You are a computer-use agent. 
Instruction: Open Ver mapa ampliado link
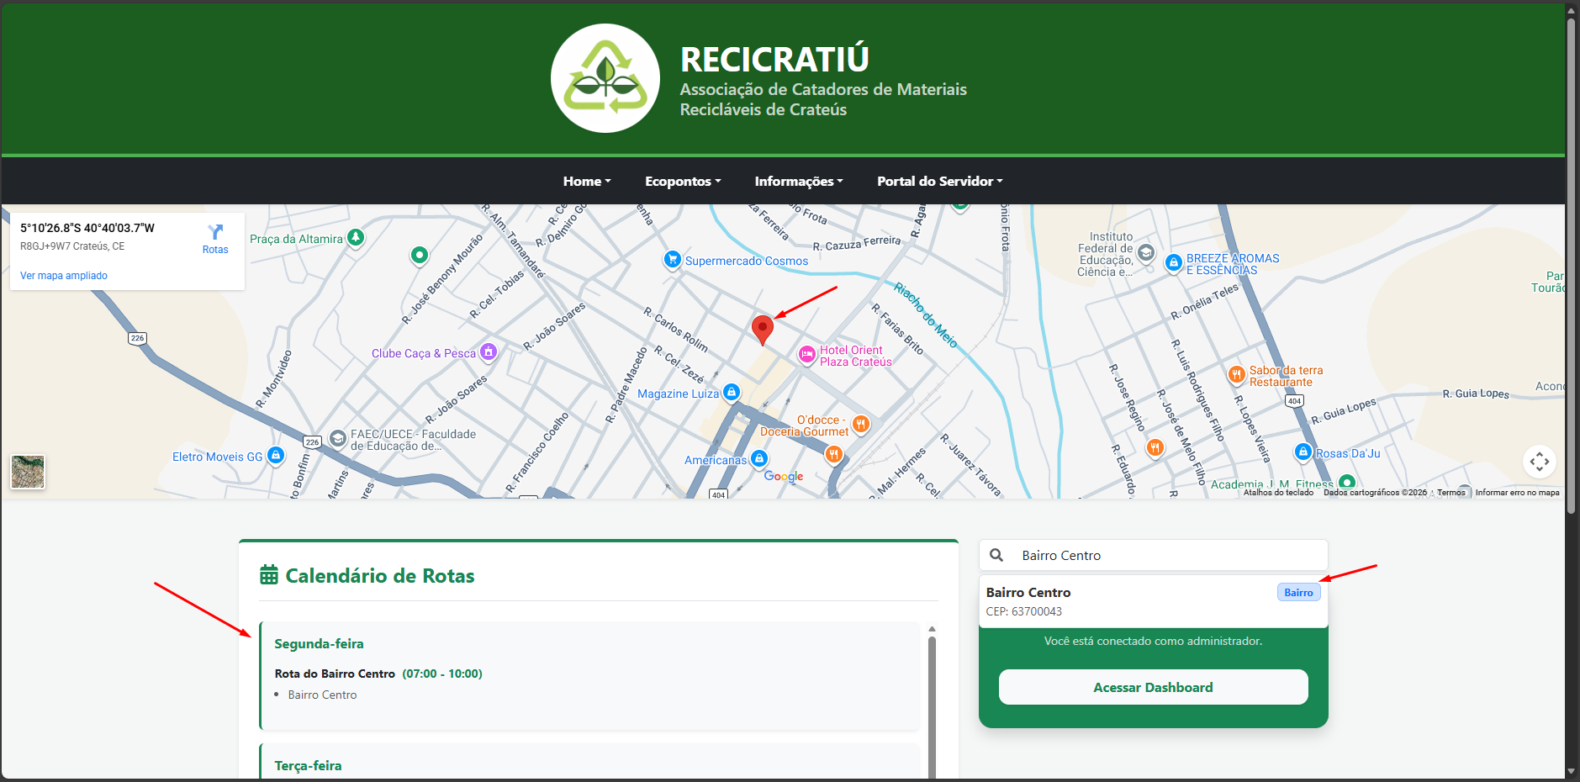tap(63, 275)
